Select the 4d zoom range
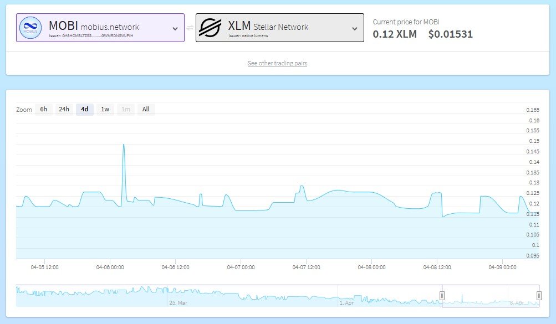This screenshot has width=556, height=324. [x=84, y=109]
